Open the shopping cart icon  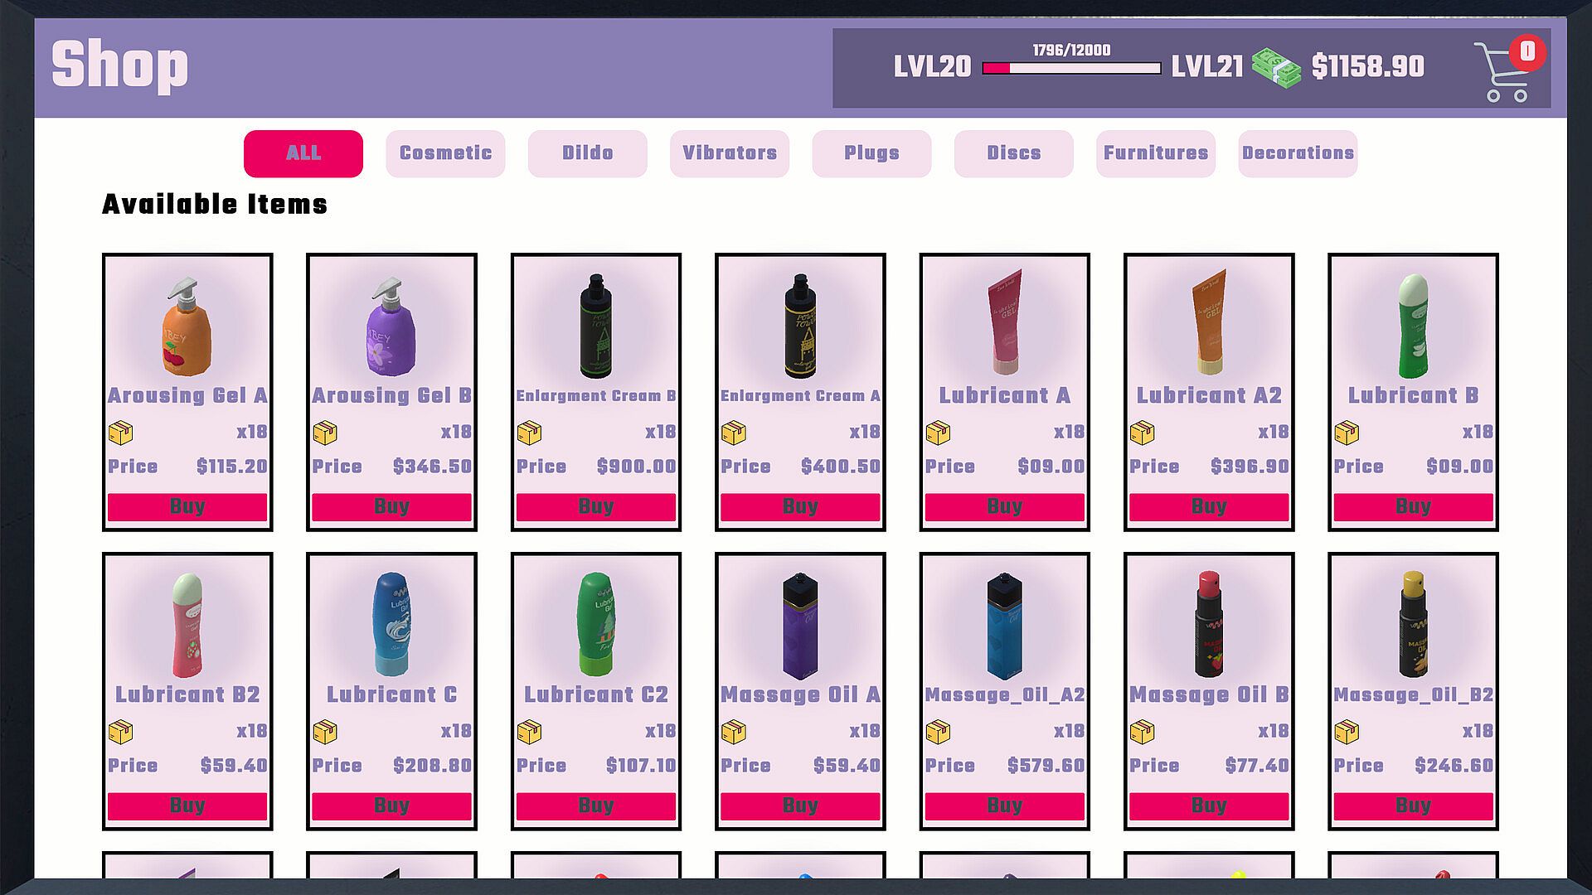1503,71
